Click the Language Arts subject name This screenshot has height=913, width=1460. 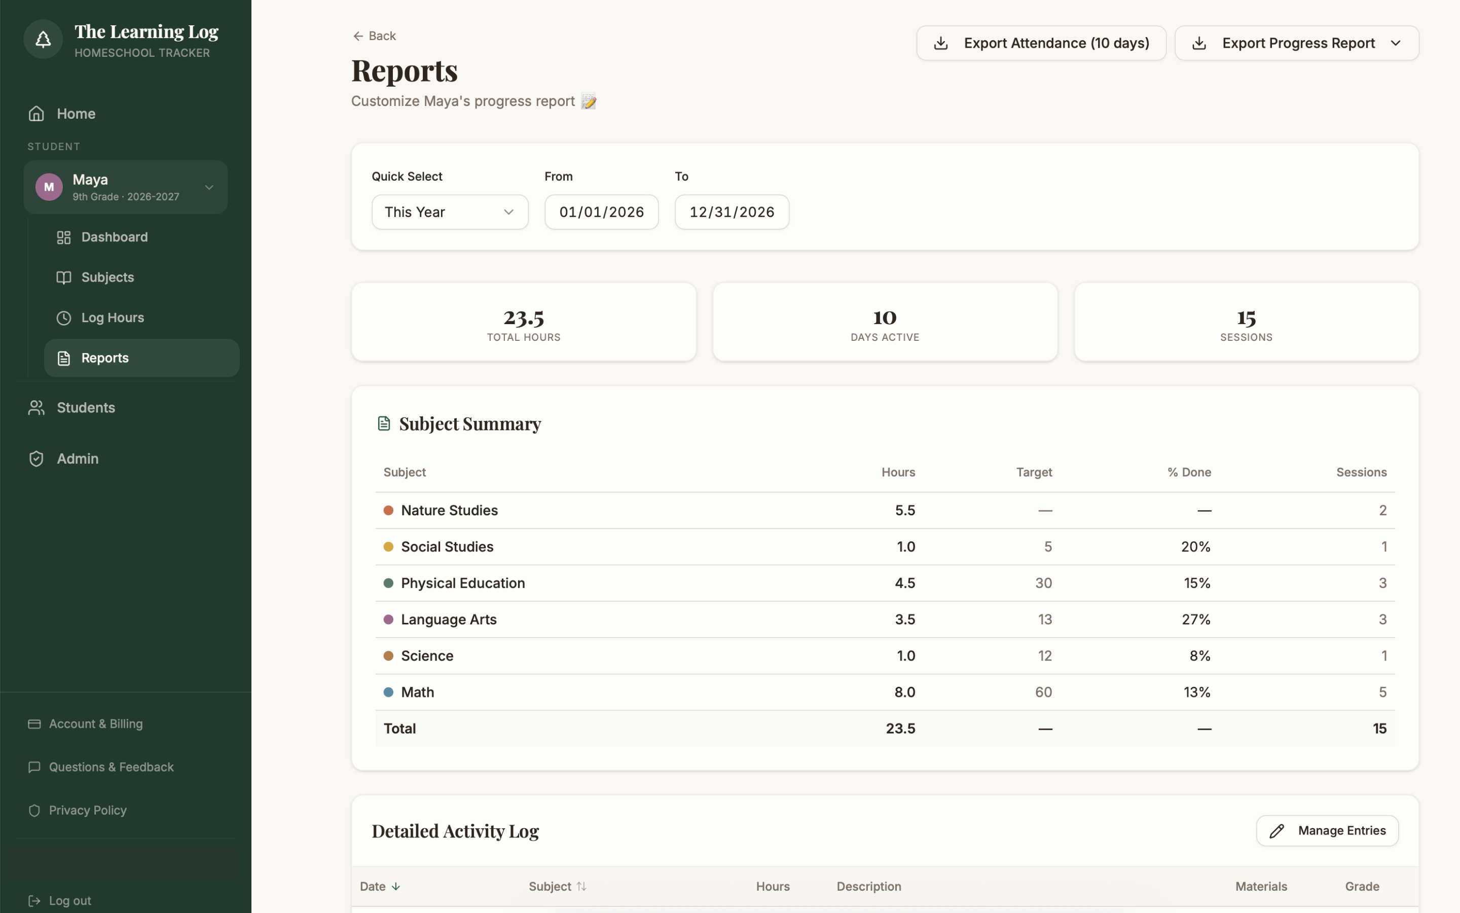449,619
